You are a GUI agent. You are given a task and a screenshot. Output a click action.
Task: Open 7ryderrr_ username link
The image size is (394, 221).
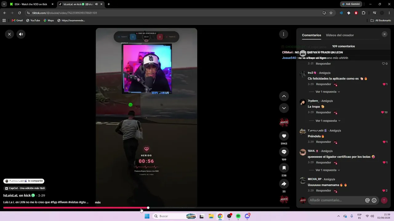[x=313, y=101]
